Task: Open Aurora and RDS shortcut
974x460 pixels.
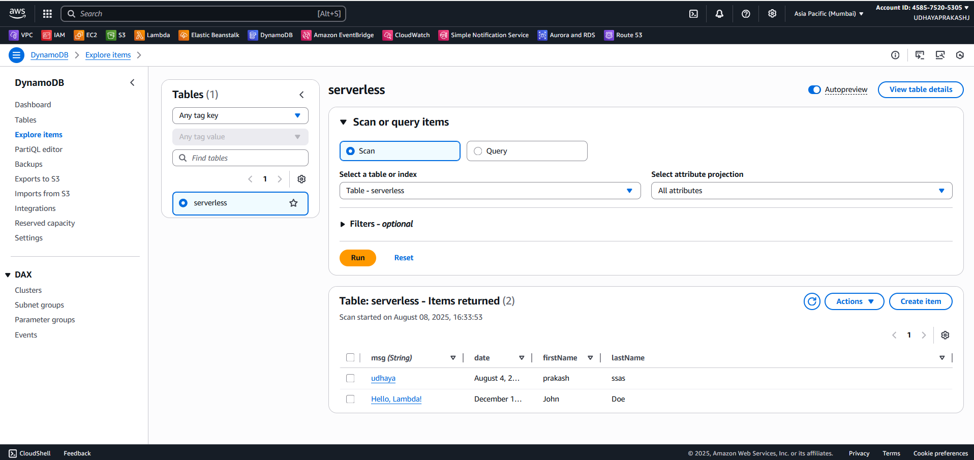Action: (x=566, y=35)
